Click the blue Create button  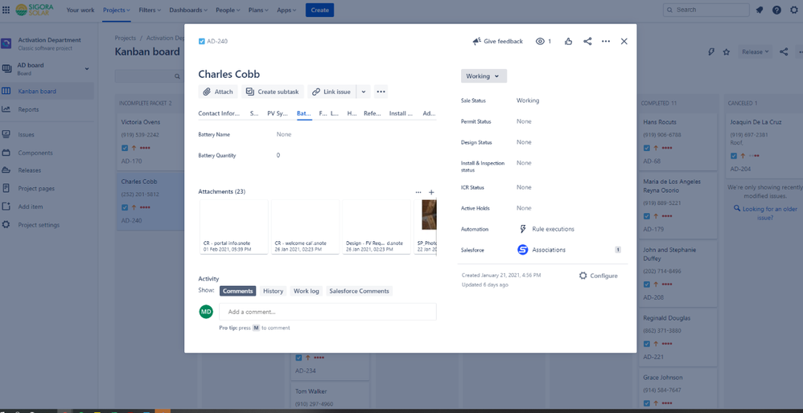point(319,10)
